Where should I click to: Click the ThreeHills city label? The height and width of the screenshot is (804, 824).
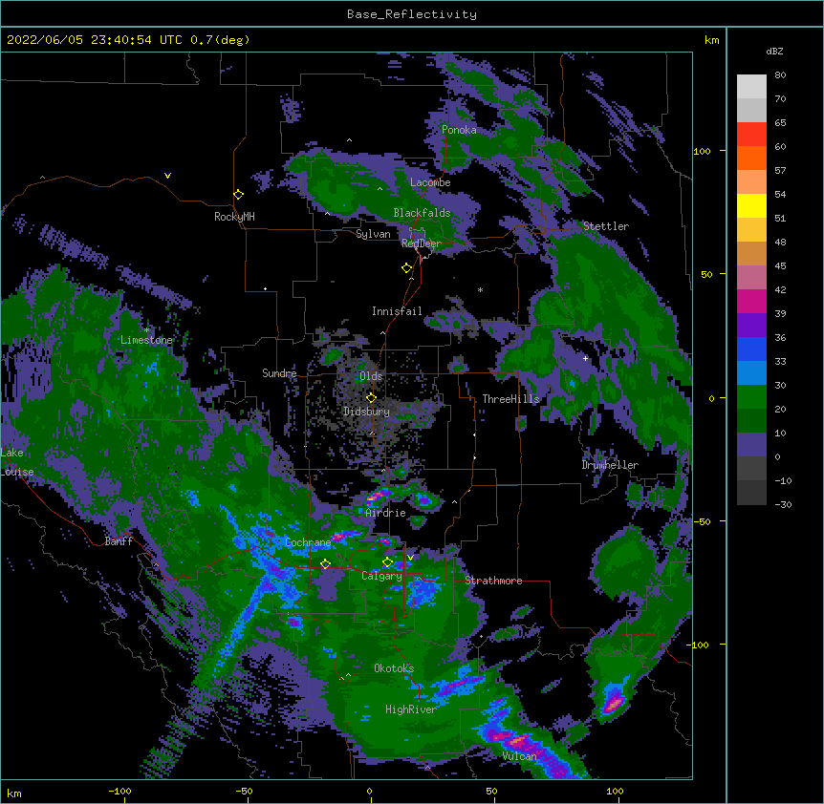click(x=510, y=399)
